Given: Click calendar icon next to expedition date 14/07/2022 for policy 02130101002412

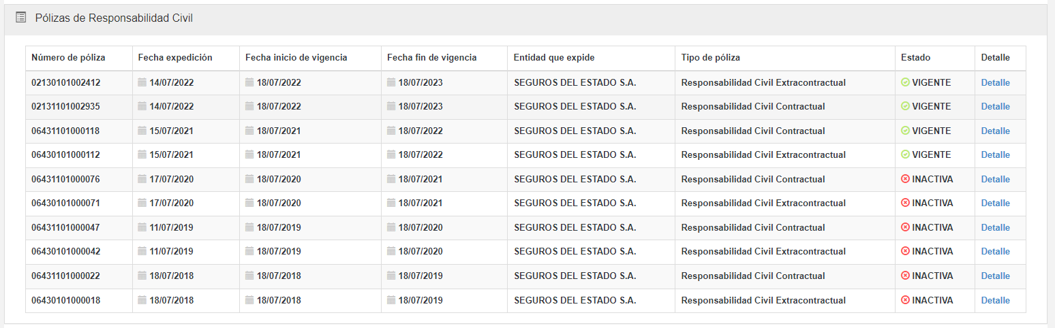Looking at the screenshot, I should click(142, 82).
